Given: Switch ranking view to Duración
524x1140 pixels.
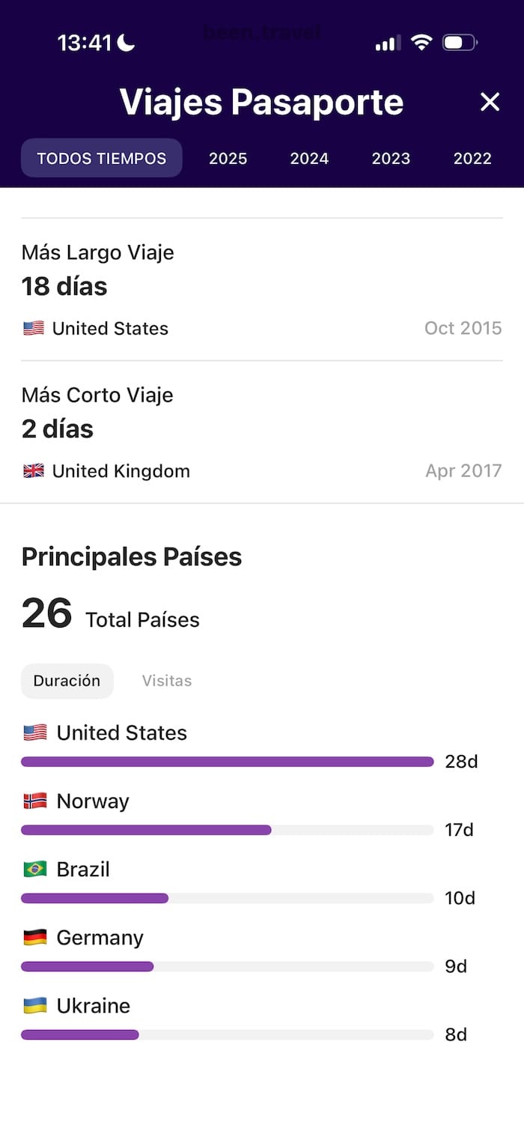Looking at the screenshot, I should [x=67, y=681].
